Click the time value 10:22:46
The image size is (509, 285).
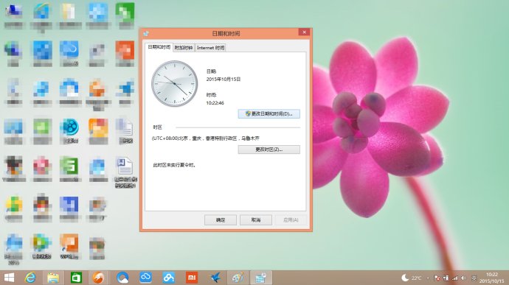click(x=215, y=103)
